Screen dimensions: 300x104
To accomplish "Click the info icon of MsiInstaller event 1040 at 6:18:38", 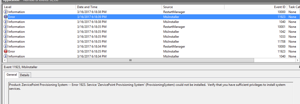I will click(x=6, y=22).
